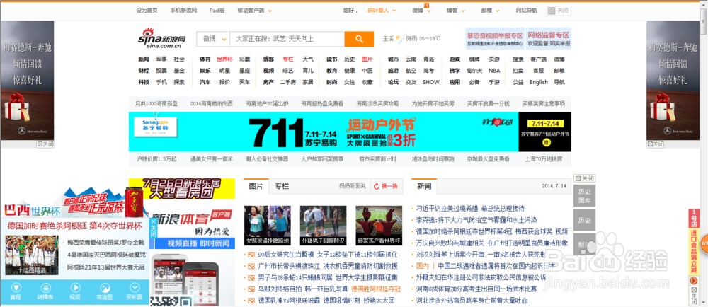The image size is (708, 307).
Task: Close the 历史图库 side panel
Action: pyautogui.click(x=584, y=178)
